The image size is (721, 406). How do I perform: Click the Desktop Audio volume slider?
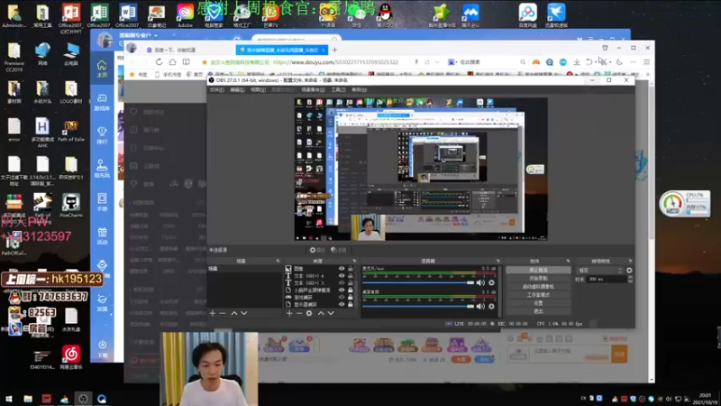click(418, 306)
